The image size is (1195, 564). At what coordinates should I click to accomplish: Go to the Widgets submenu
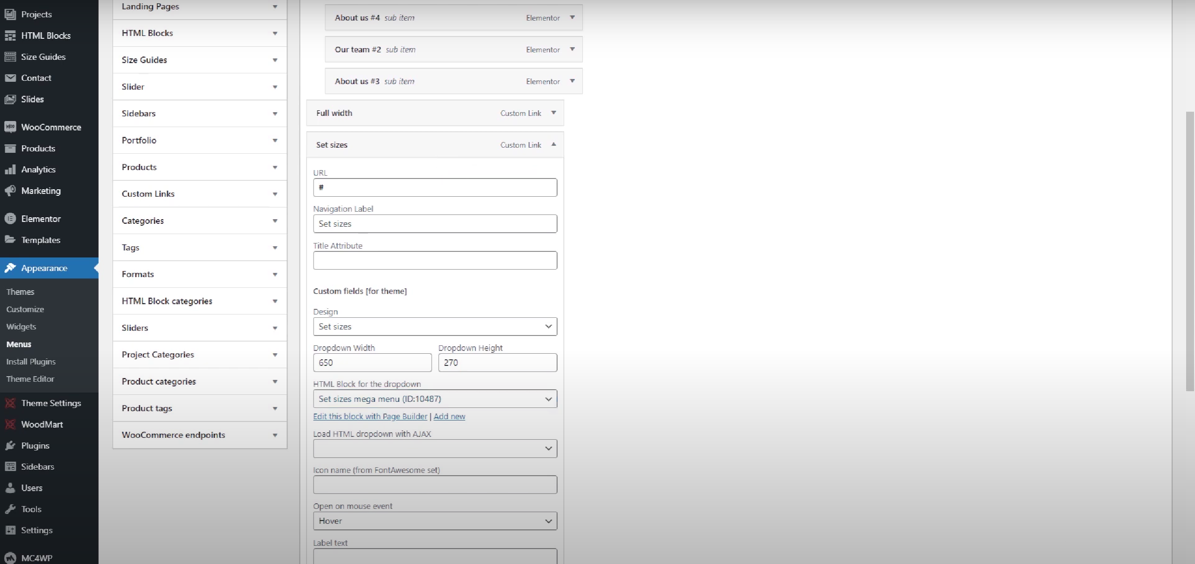[21, 326]
